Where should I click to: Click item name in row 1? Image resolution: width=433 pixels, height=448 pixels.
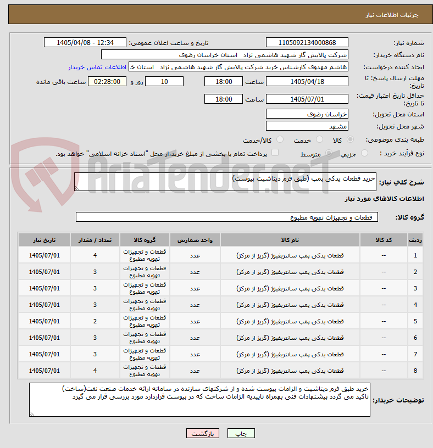[x=290, y=255]
